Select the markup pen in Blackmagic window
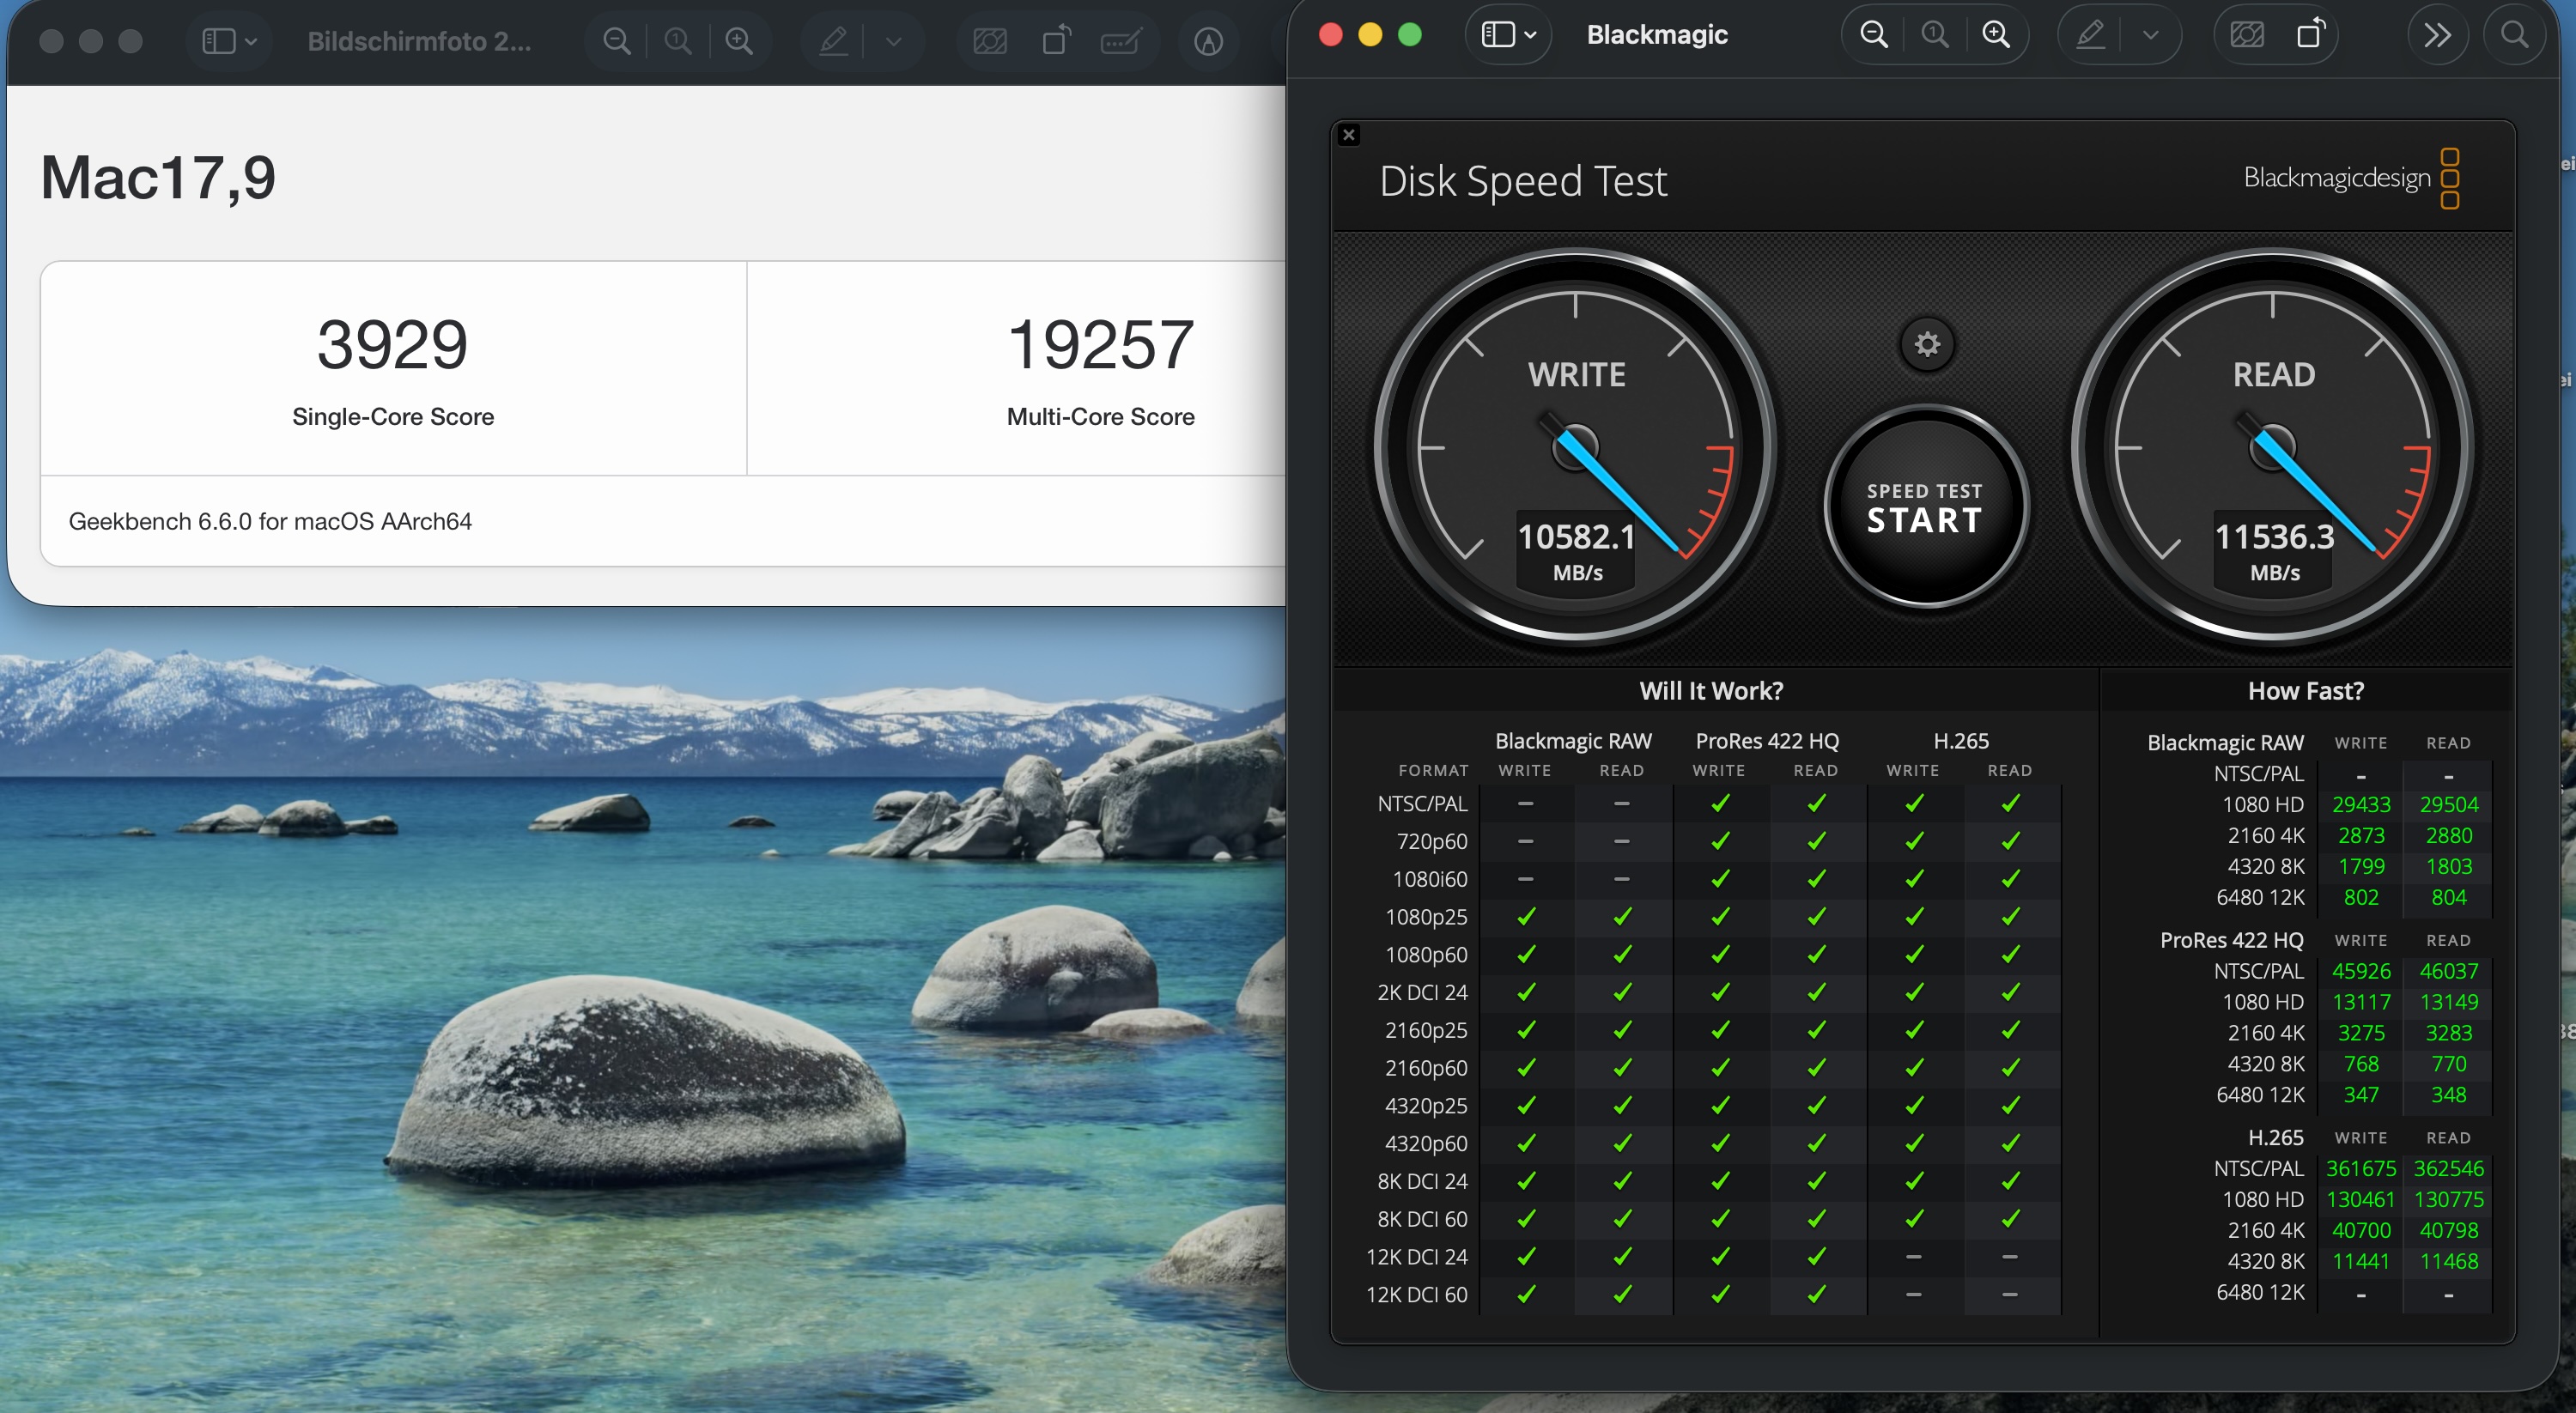 [x=2090, y=36]
